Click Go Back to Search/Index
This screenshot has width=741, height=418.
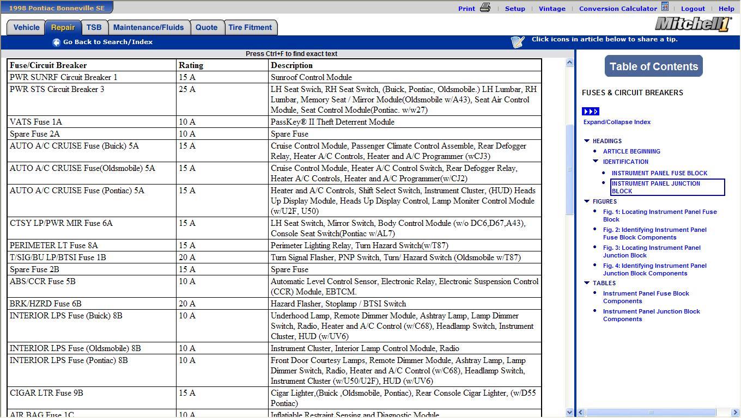click(x=108, y=42)
